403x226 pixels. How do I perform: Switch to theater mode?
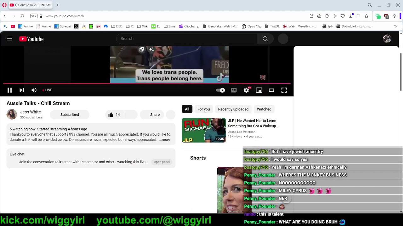click(271, 90)
